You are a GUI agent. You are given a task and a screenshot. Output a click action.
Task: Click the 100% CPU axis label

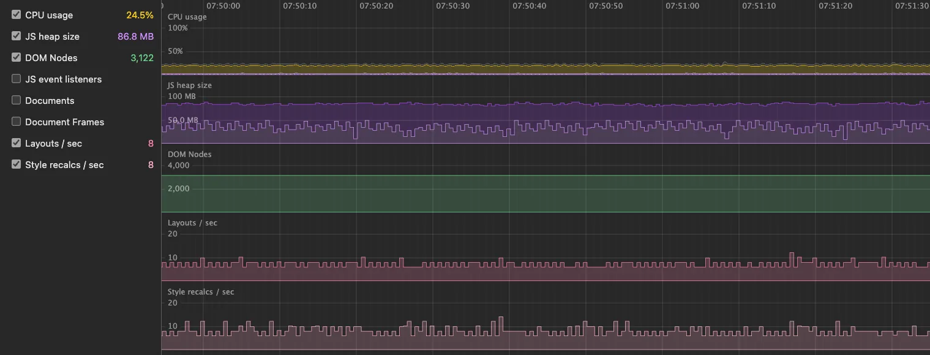point(178,28)
